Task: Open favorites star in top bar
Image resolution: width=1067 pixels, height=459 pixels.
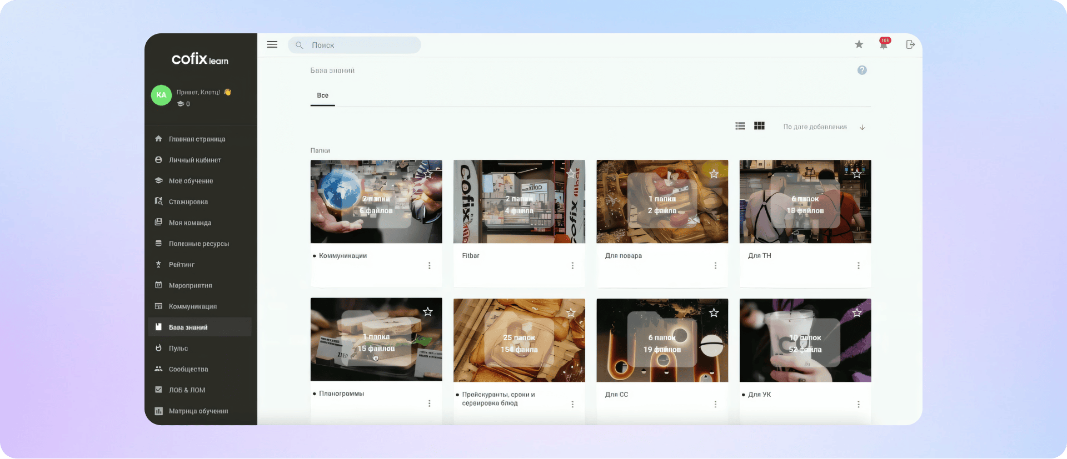Action: (859, 44)
